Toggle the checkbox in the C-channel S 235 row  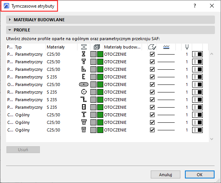[152, 77]
